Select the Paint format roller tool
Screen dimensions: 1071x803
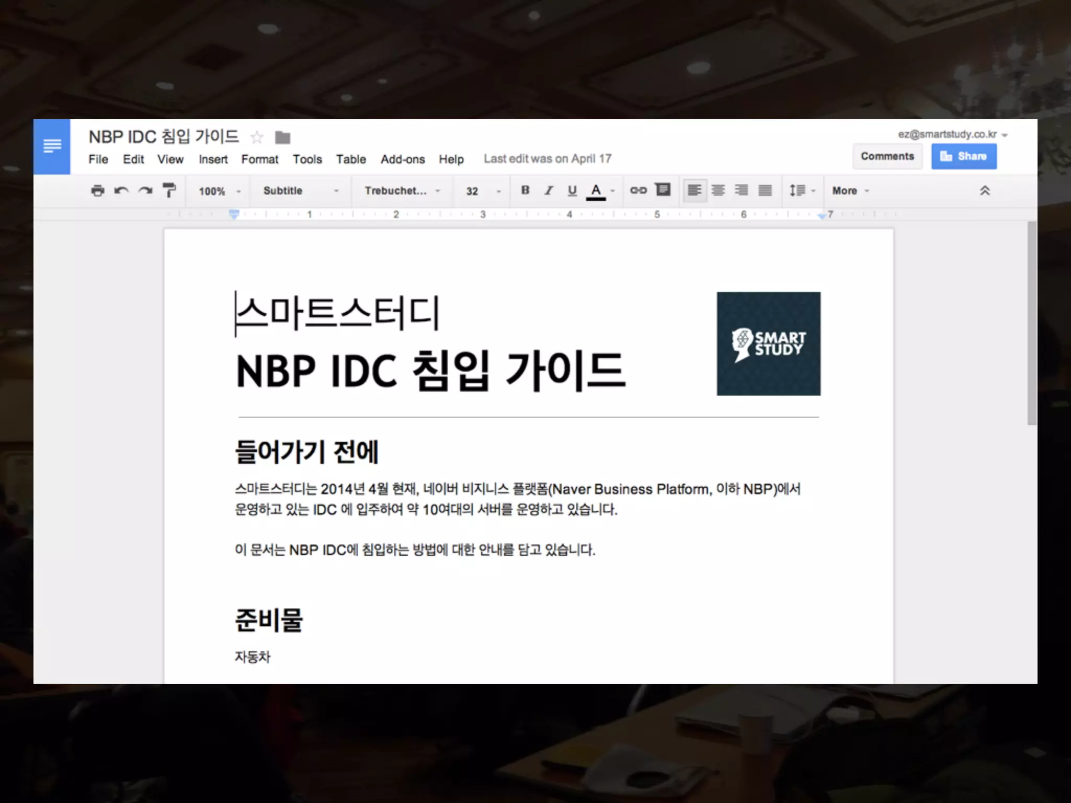pyautogui.click(x=169, y=191)
